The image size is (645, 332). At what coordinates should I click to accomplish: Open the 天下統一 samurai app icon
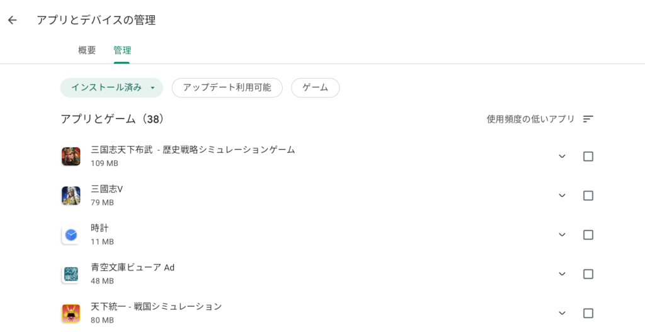click(71, 313)
